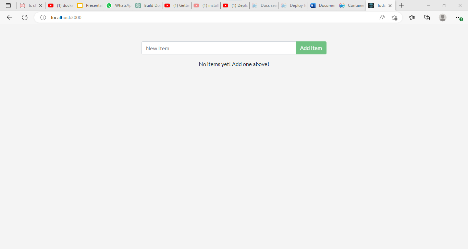The image size is (468, 249).
Task: Switch to the Word document tab
Action: tap(322, 5)
